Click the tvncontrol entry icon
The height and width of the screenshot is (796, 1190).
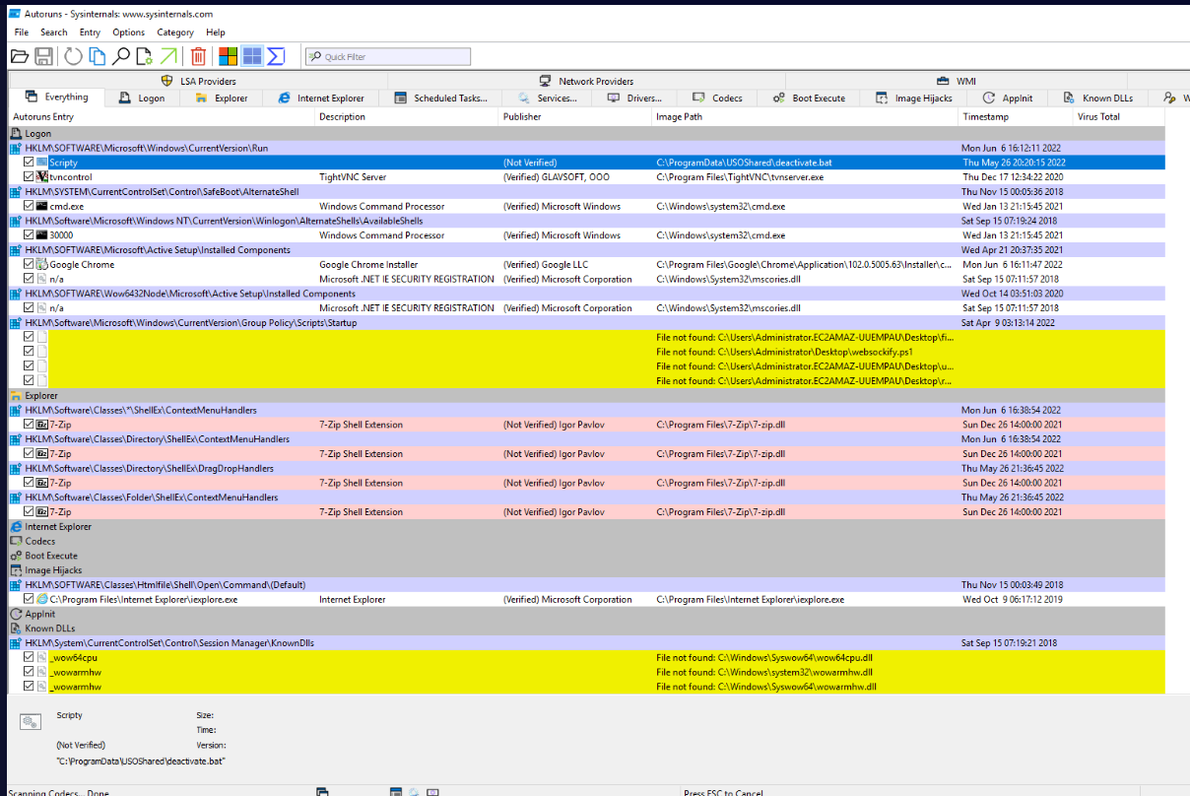point(42,177)
